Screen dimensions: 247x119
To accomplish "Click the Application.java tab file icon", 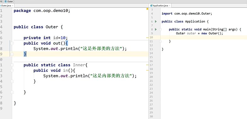I will 152,6.
